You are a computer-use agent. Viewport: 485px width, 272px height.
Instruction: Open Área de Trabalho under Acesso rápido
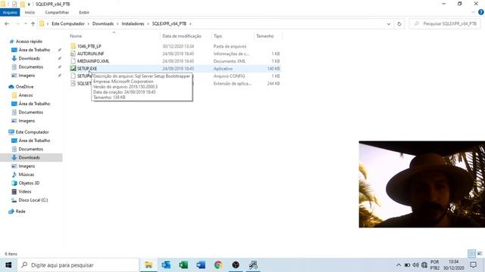point(34,50)
